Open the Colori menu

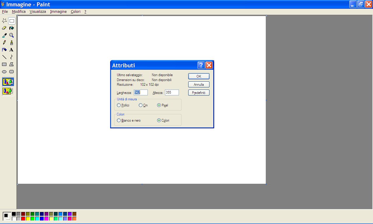point(75,12)
